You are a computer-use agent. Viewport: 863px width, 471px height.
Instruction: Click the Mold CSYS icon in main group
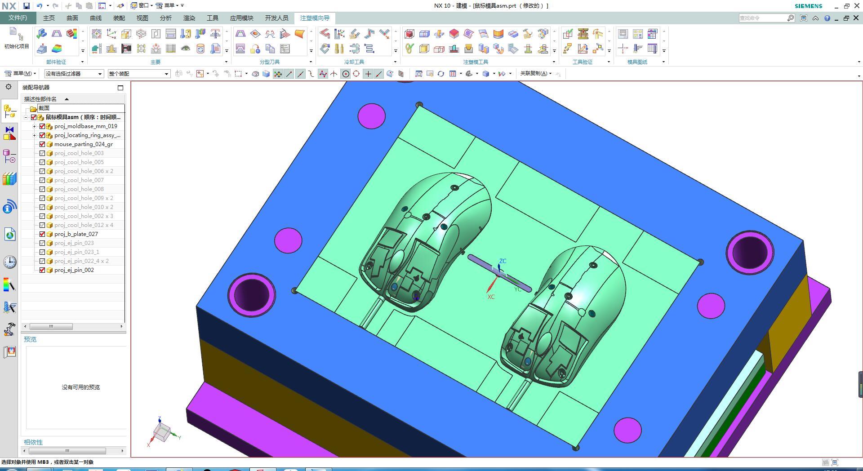click(111, 34)
